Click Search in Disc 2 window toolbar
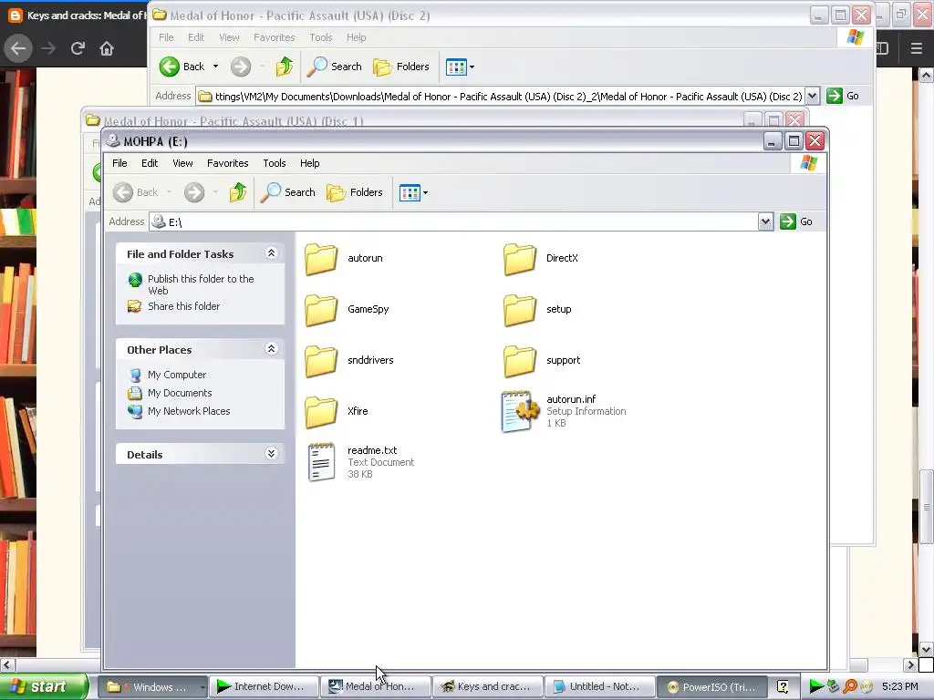The width and height of the screenshot is (934, 700). 335,67
